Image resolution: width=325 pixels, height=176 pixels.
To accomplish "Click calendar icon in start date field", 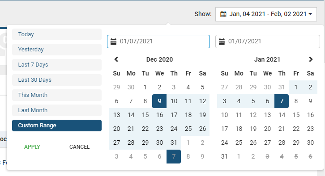I will pos(113,42).
